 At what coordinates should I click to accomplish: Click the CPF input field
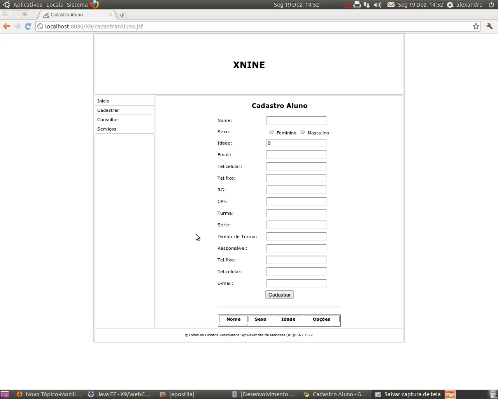click(x=296, y=201)
